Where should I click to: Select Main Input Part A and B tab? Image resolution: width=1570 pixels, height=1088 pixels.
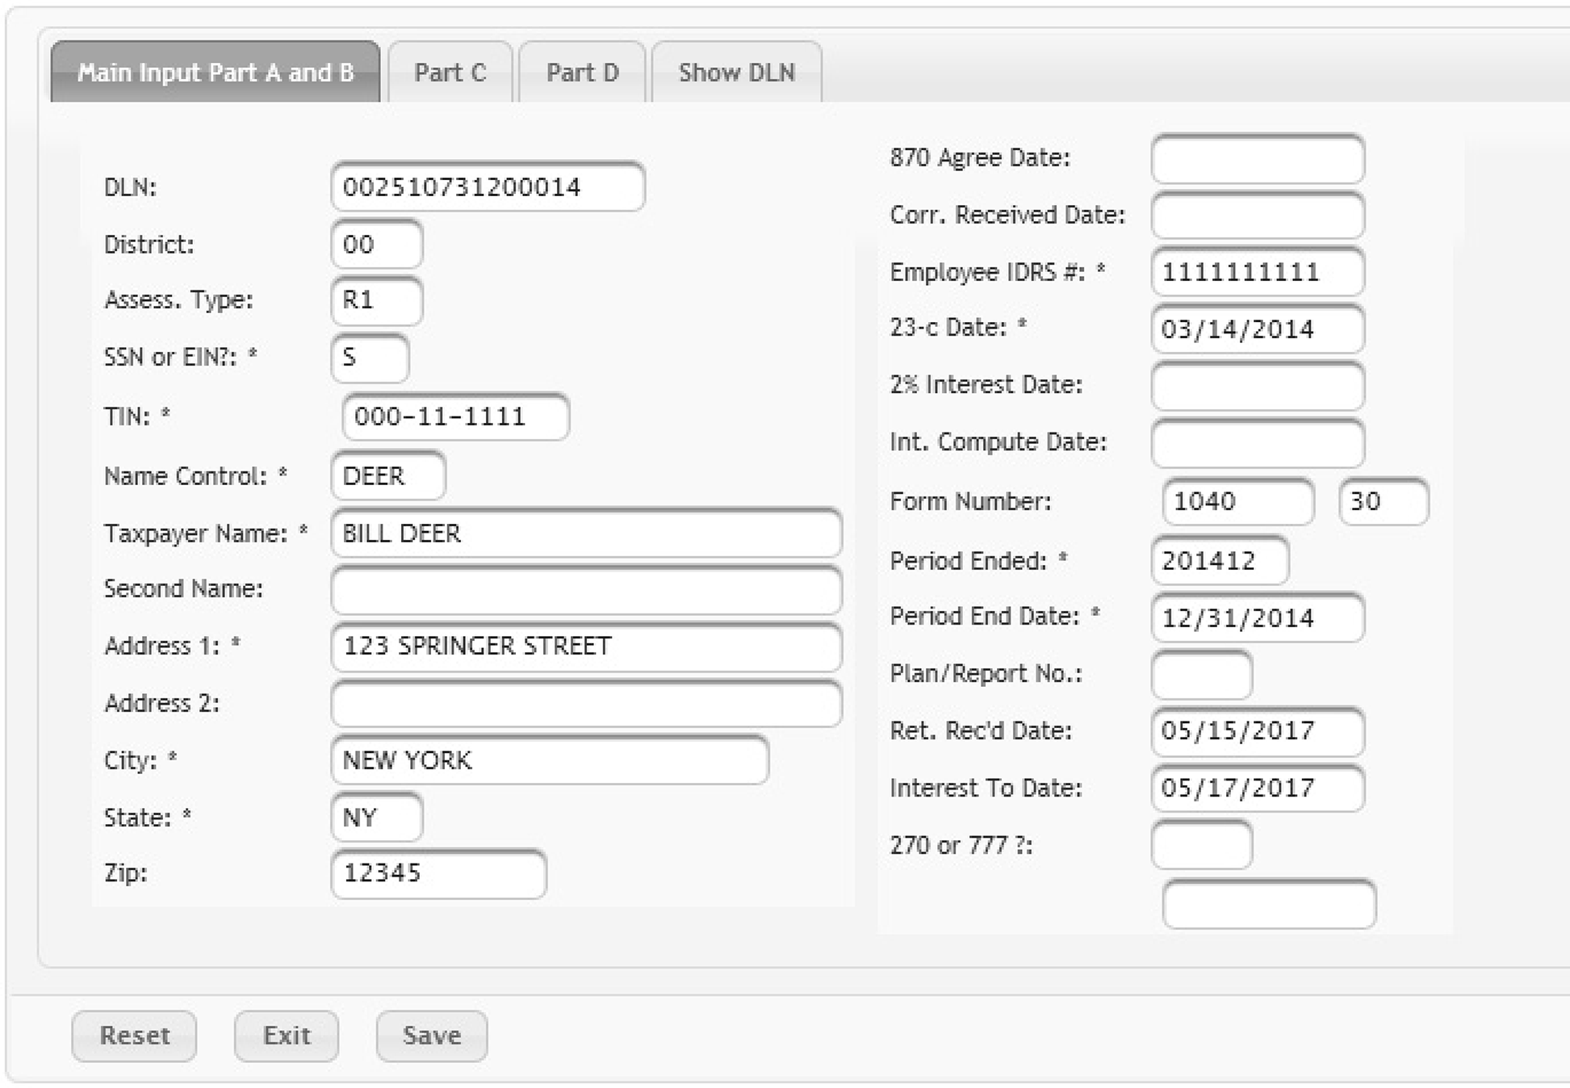(x=215, y=73)
